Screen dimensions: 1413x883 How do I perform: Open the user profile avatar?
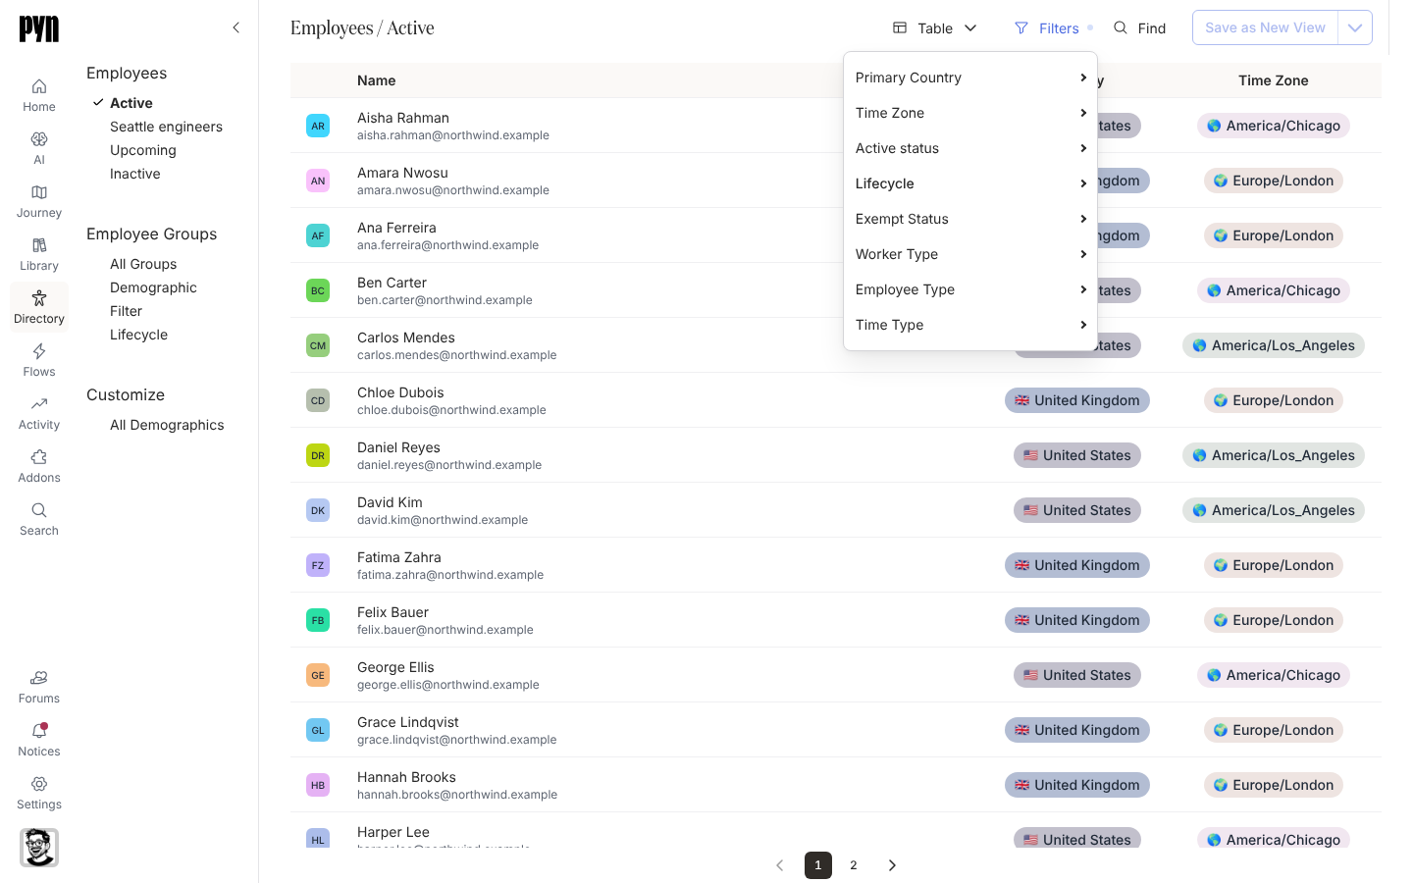click(39, 848)
